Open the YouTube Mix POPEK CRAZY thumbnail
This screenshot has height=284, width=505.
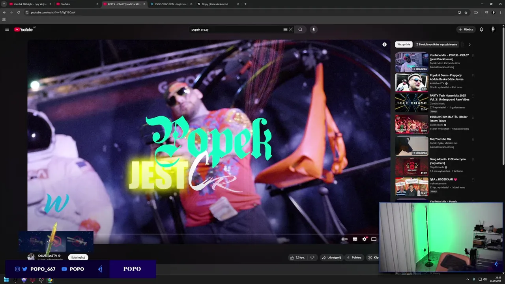tap(411, 62)
